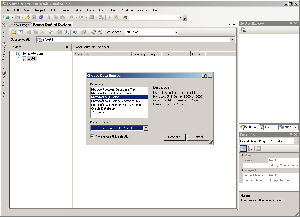Click the Get Latest Version icon

[x=51, y=32]
